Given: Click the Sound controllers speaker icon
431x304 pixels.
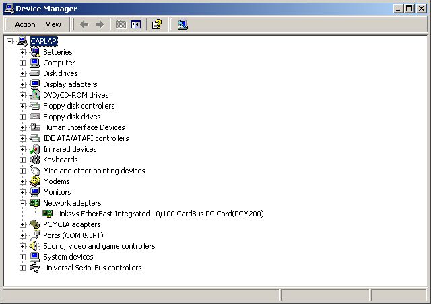Looking at the screenshot, I should pyautogui.click(x=35, y=246).
